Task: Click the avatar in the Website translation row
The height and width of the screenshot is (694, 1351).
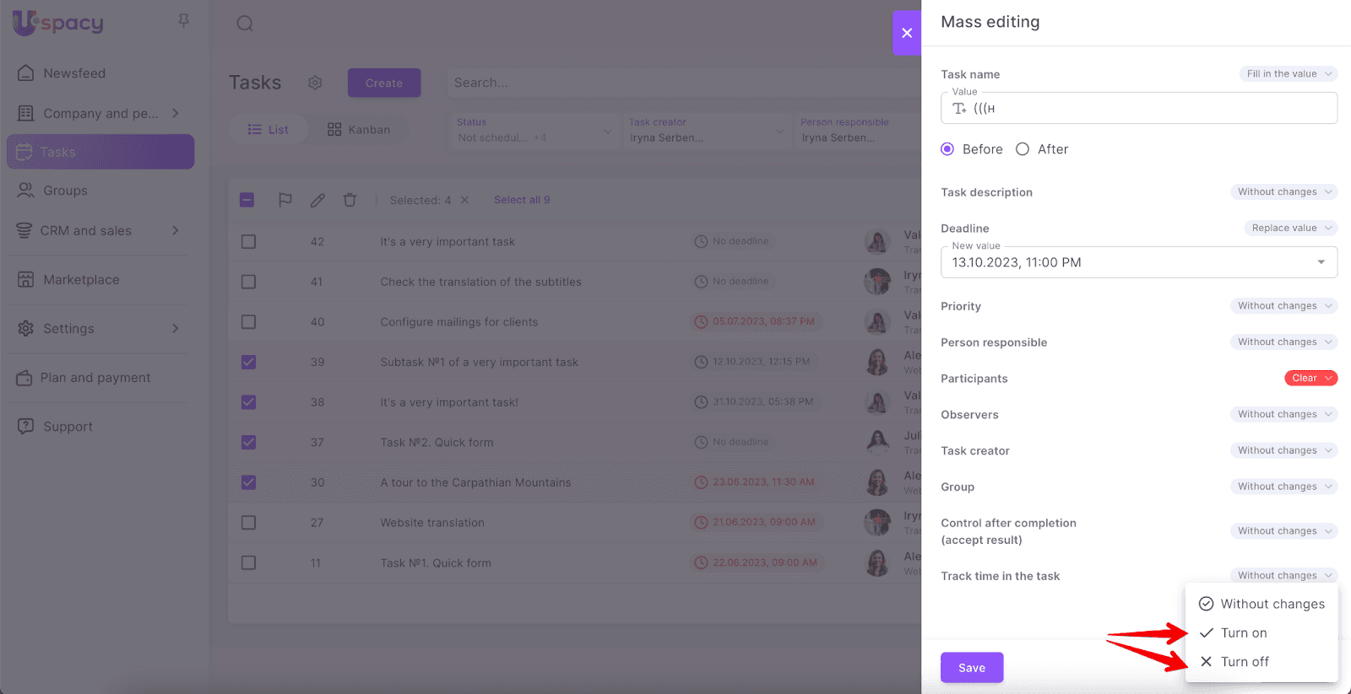Action: 877,522
